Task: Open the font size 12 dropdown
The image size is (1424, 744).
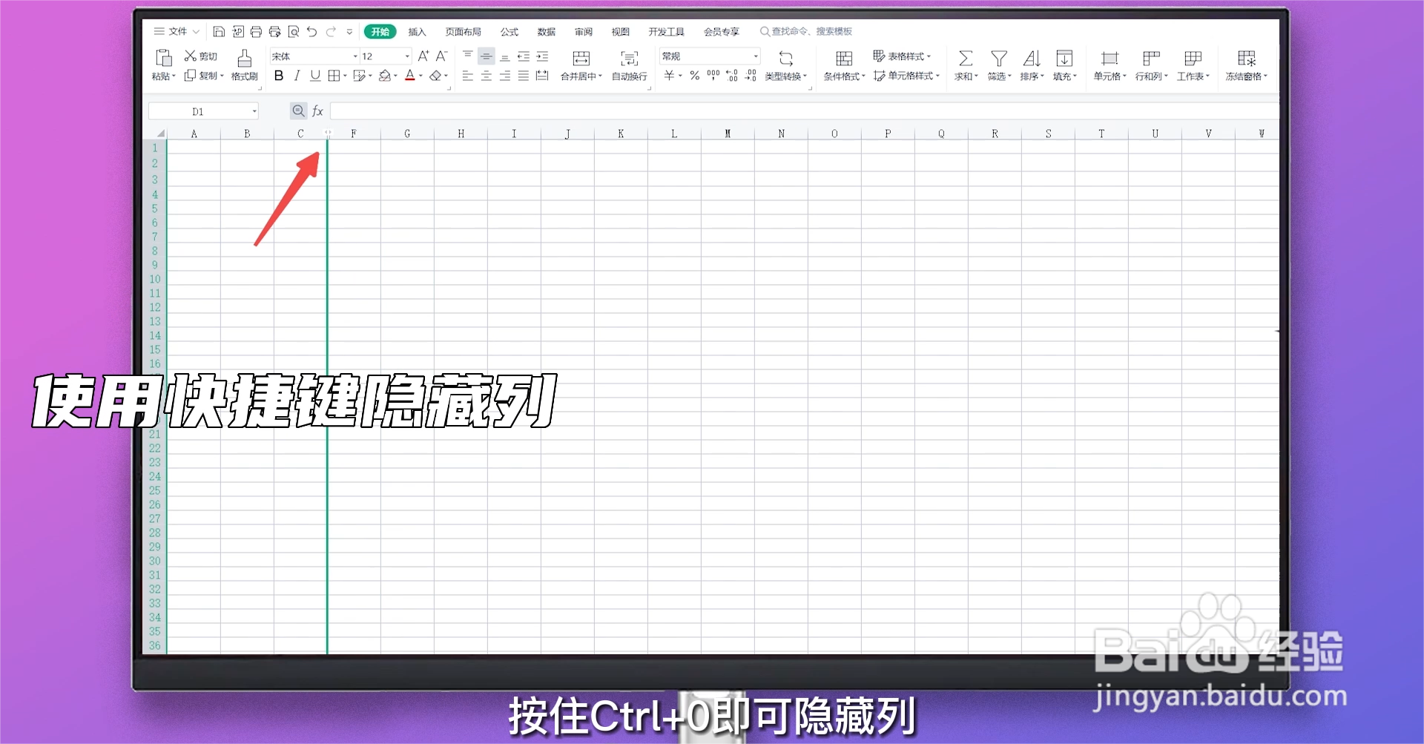Action: coord(407,56)
